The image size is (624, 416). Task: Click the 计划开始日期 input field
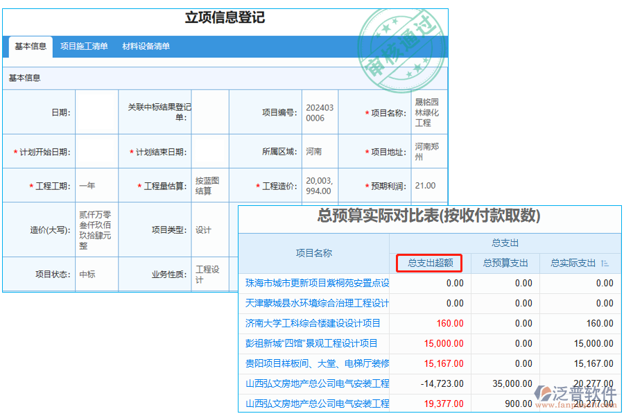[96, 151]
